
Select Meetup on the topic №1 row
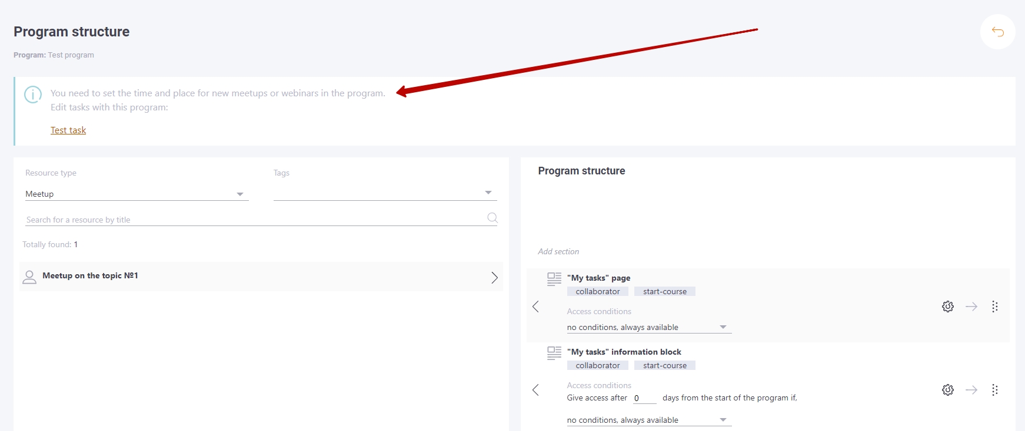(x=261, y=277)
